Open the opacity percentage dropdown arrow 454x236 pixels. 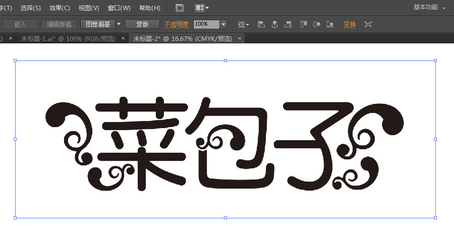pyautogui.click(x=223, y=24)
